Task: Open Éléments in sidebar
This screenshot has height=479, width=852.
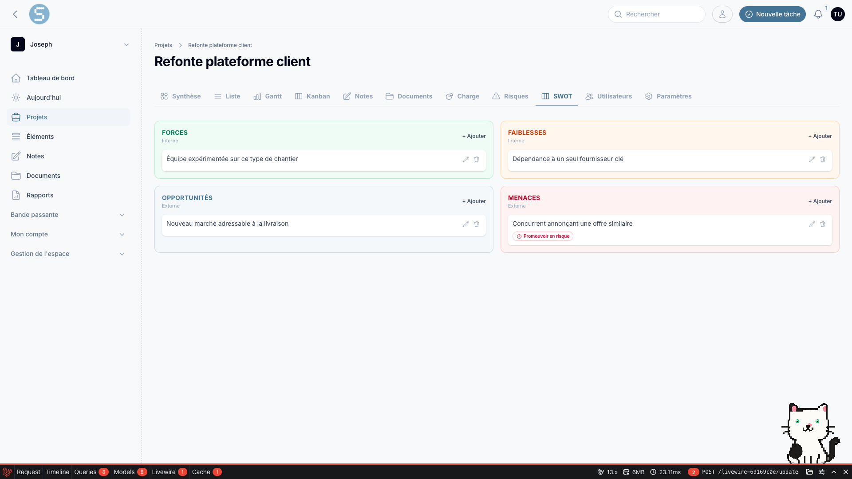Action: pos(68,137)
